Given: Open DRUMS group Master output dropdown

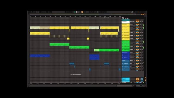Looking at the screenshot, I should tap(132, 24).
